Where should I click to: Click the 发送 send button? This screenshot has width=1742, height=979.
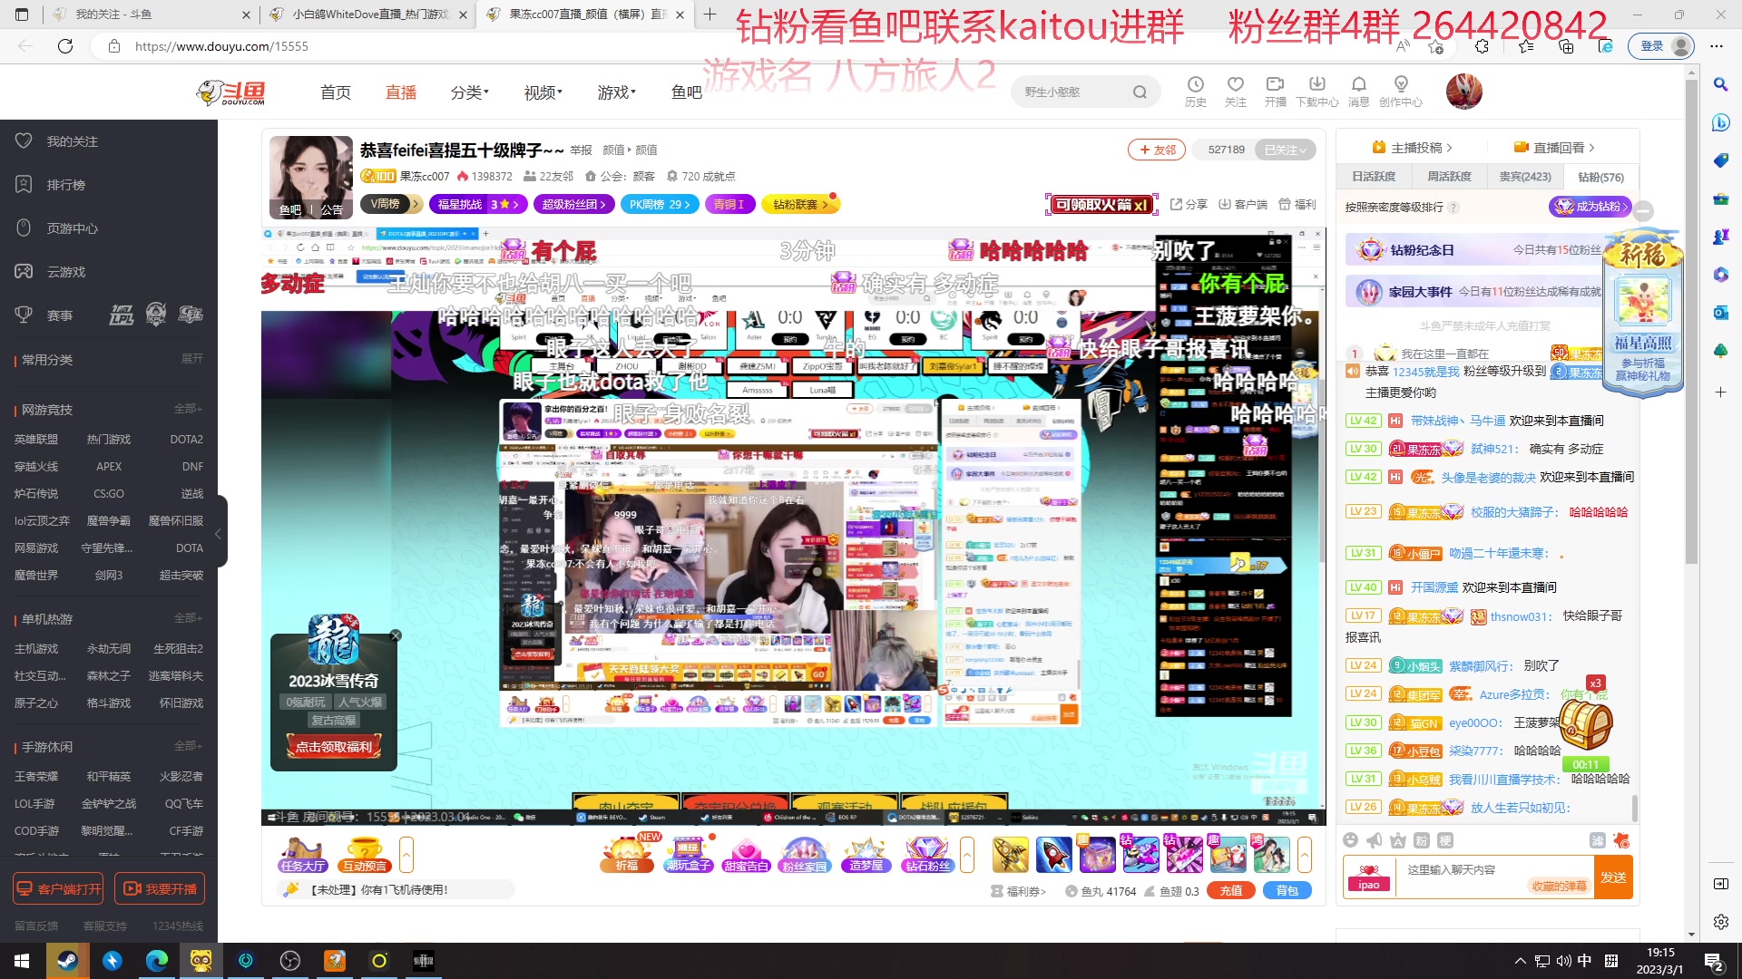1614,877
